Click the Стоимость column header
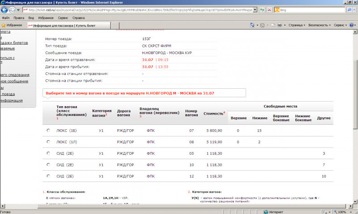This screenshot has width=358, height=214. pos(214,113)
